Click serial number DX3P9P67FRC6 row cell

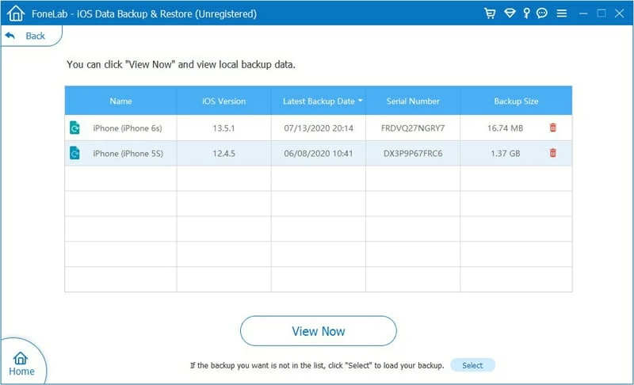[412, 153]
